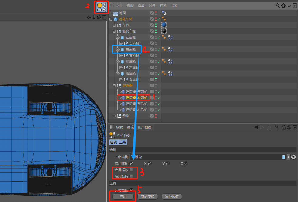Collapse the 简化车轮 tree node
This screenshot has height=202, width=298.
click(x=114, y=31)
